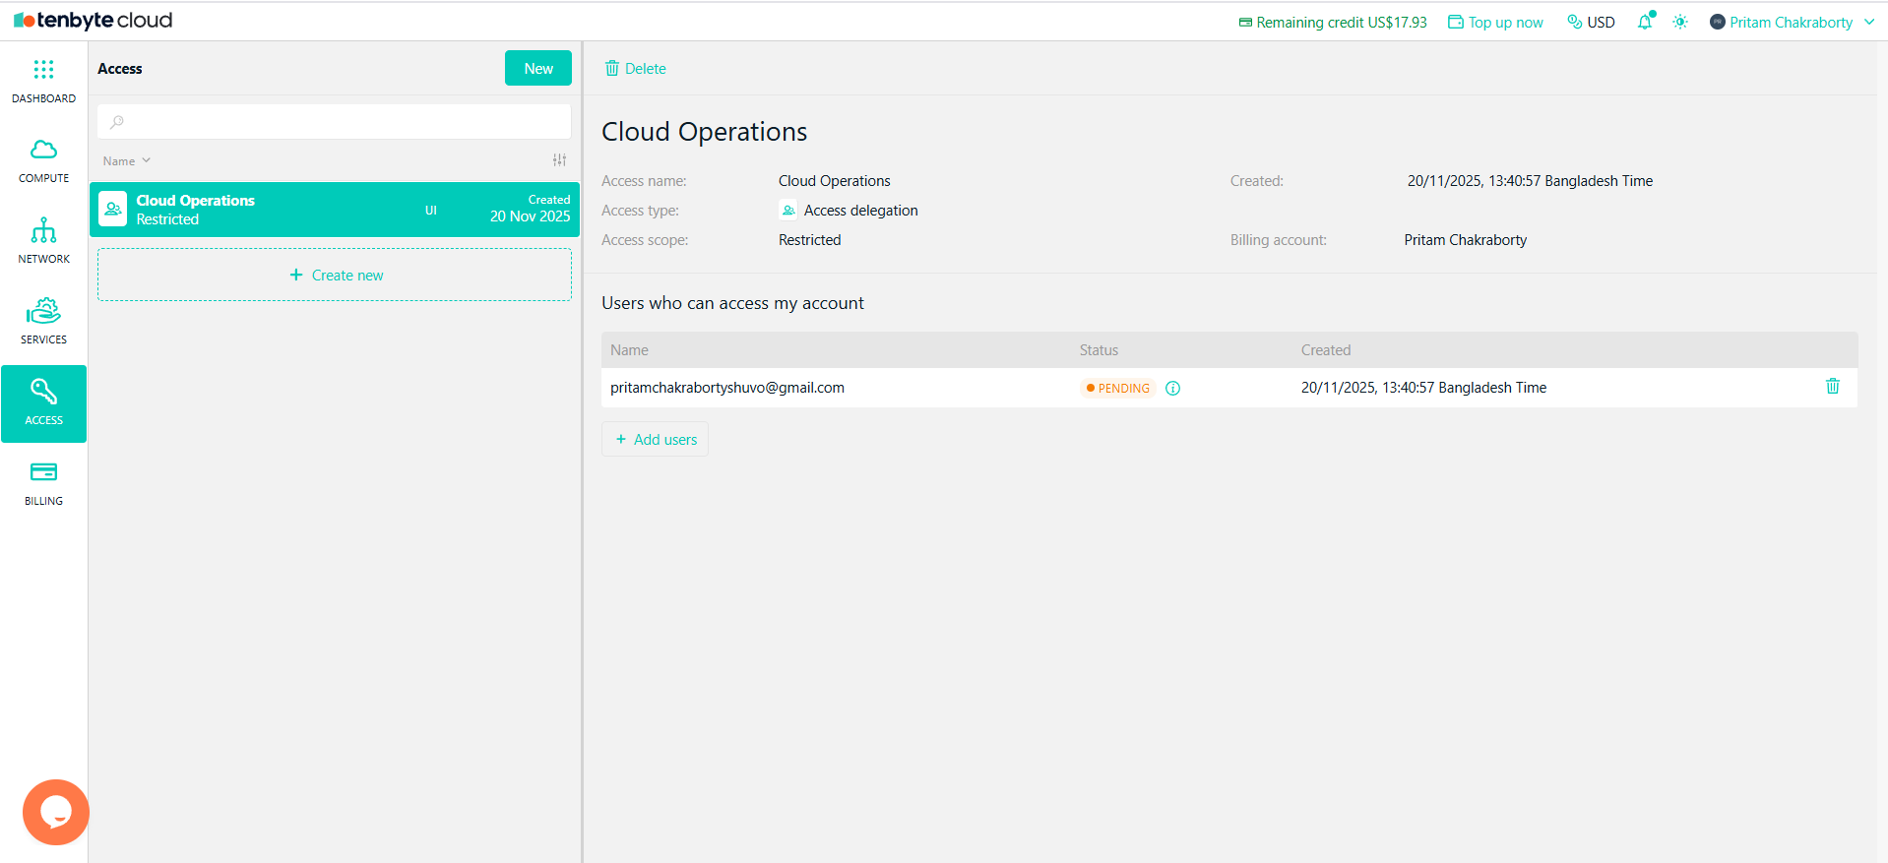This screenshot has height=863, width=1888.
Task: Click the Add users button
Action: coord(656,439)
